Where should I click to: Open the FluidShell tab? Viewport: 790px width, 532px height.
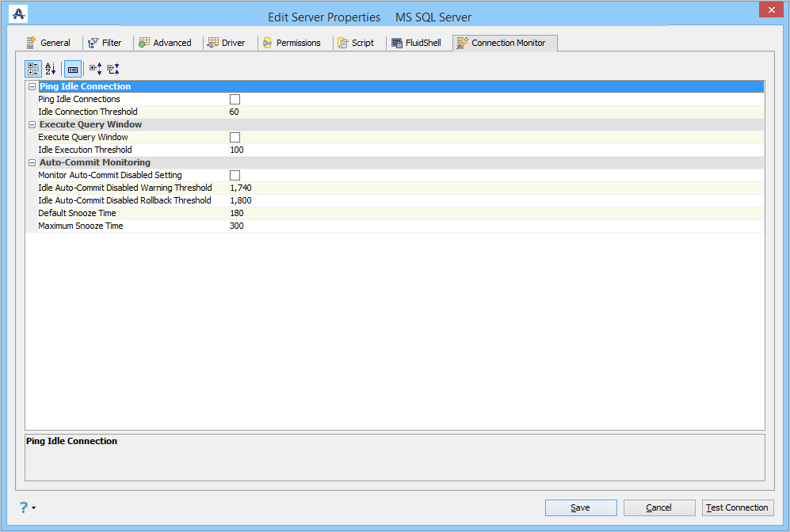[417, 43]
